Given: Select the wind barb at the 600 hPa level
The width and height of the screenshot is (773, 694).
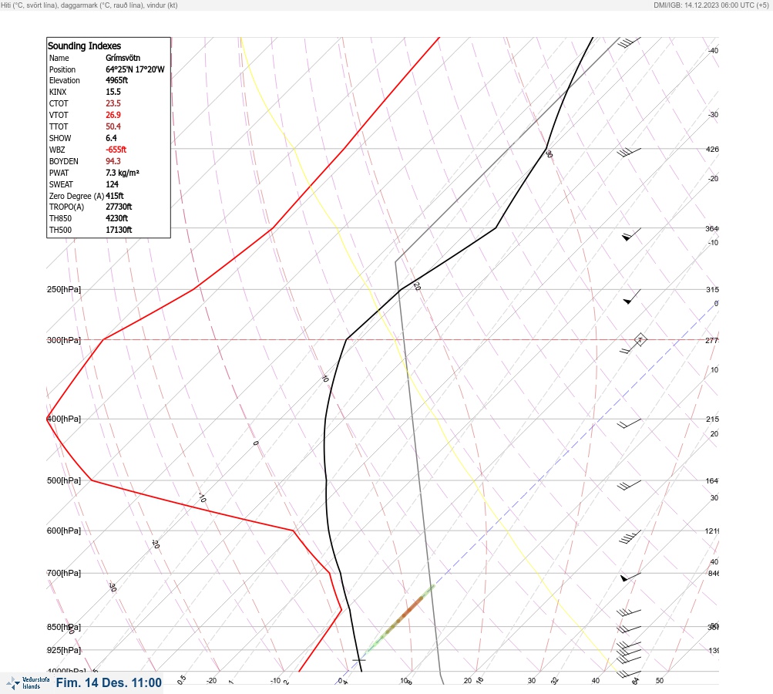Looking at the screenshot, I should click(x=630, y=537).
